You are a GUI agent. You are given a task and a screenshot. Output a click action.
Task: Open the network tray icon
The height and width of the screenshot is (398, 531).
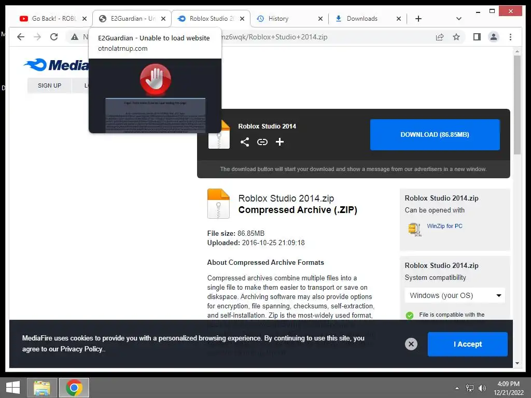coord(470,388)
